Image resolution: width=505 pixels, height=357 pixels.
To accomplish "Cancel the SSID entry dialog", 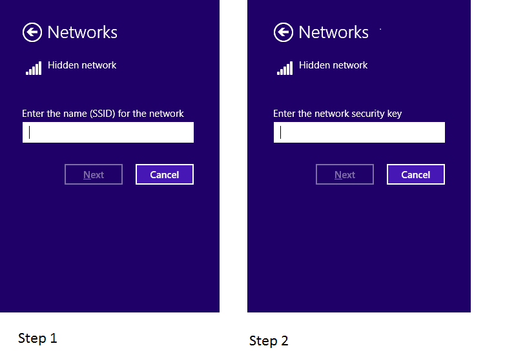I will coord(164,174).
